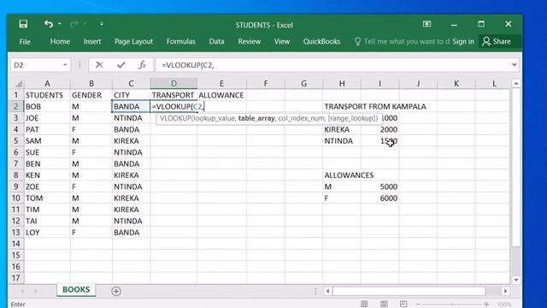The width and height of the screenshot is (547, 308).
Task: Open the QuickBooks tab
Action: 321,42
